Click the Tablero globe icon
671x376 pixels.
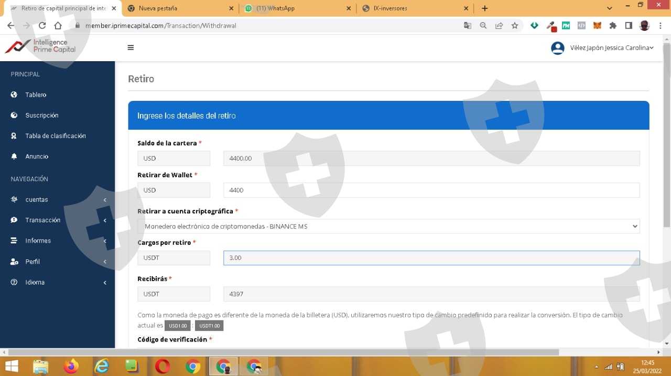coord(14,95)
